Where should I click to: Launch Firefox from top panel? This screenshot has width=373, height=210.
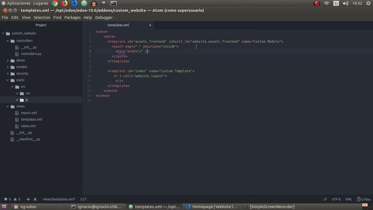tap(65, 3)
